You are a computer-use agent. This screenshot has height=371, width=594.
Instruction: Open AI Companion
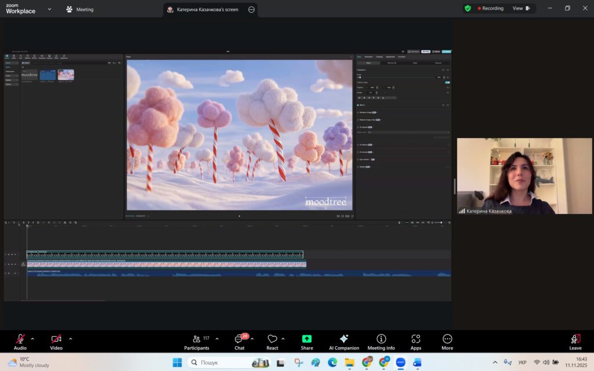tap(344, 339)
